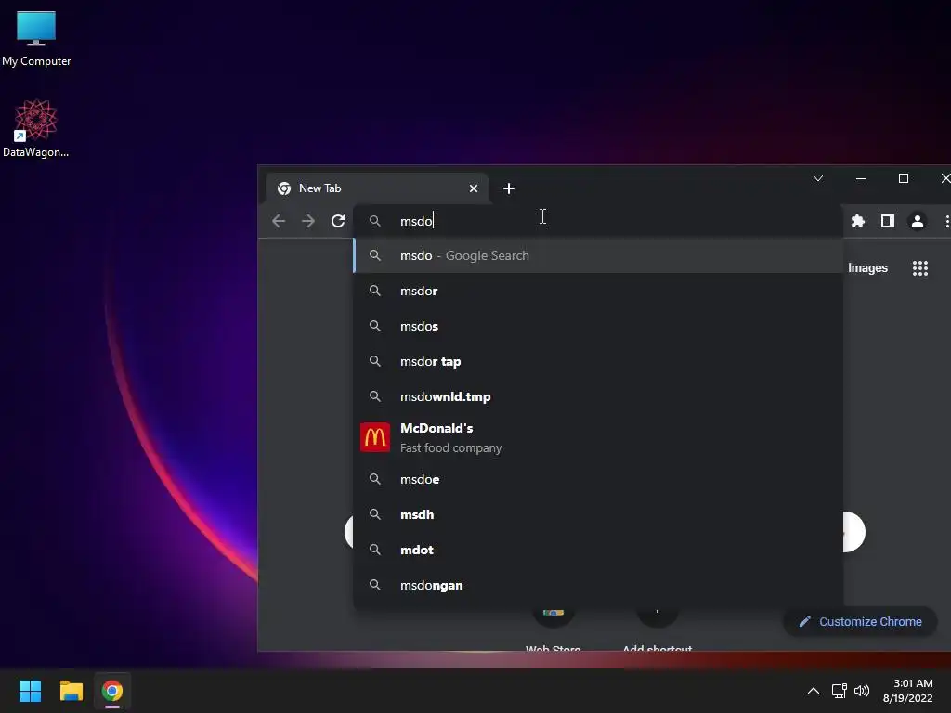This screenshot has height=713, width=951.
Task: Select the 'msdos' suggestion
Action: point(598,326)
